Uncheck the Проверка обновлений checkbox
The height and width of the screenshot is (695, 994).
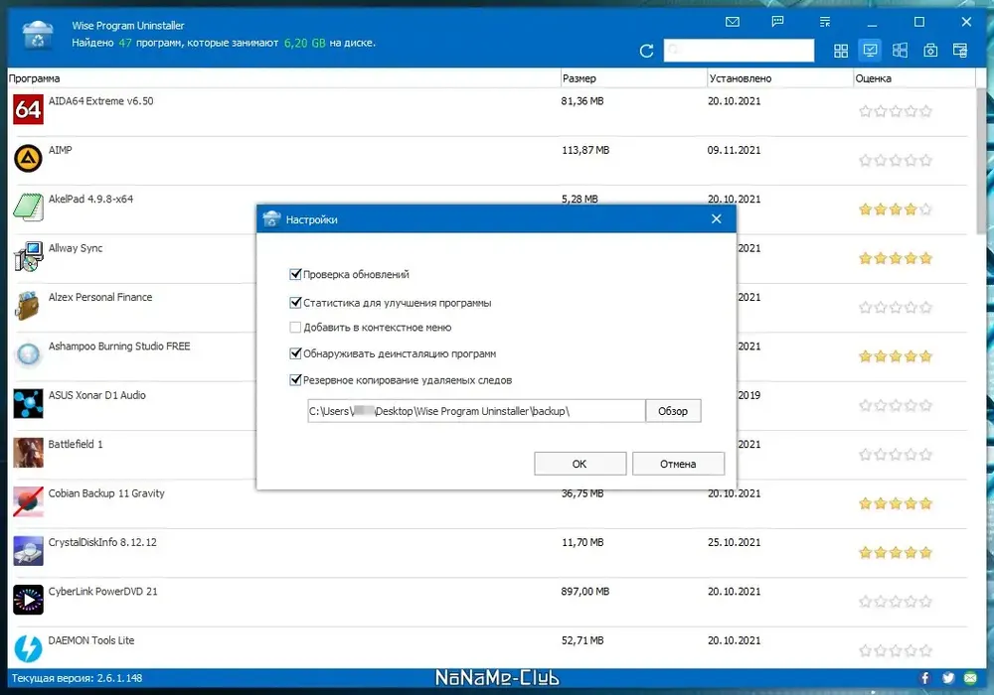click(295, 274)
